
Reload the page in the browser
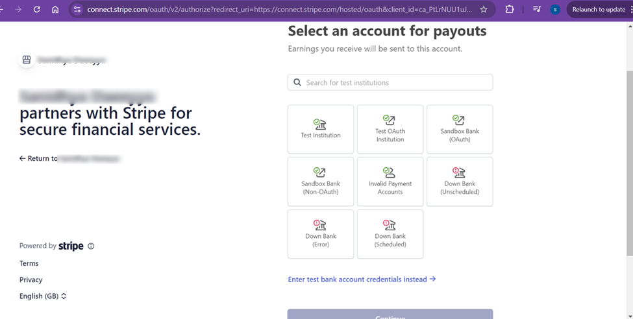point(37,10)
